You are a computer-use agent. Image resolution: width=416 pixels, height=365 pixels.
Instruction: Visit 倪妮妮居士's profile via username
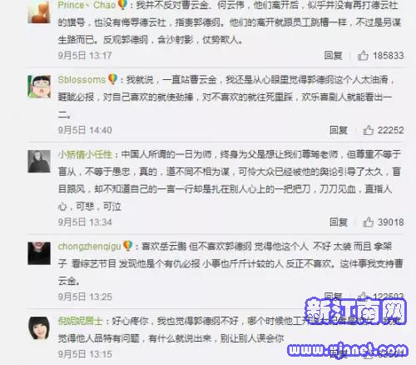click(81, 321)
